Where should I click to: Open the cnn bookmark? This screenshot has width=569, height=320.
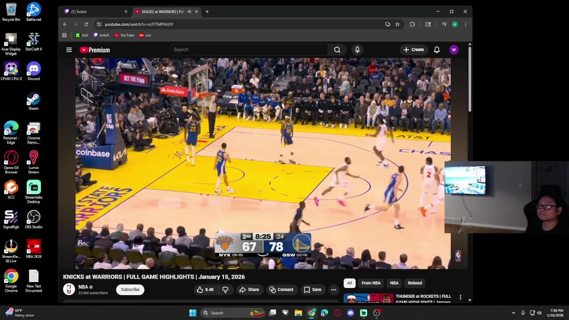click(145, 35)
